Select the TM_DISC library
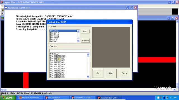 click(x=63, y=39)
